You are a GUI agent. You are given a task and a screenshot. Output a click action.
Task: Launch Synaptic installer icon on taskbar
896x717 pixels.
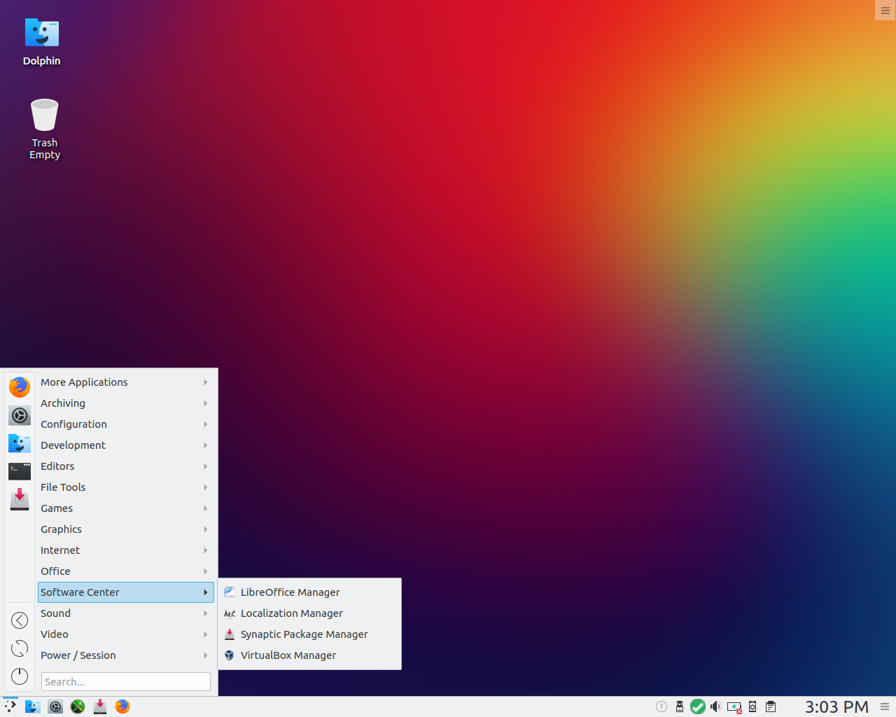[100, 706]
